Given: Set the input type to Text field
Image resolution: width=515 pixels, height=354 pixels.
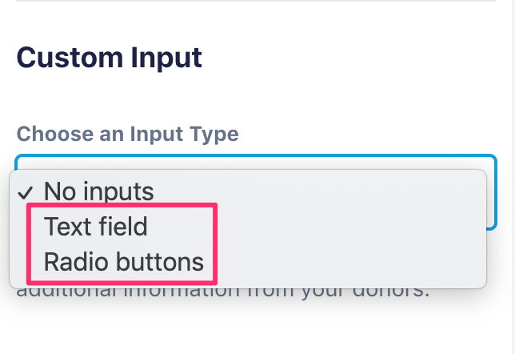Looking at the screenshot, I should pos(96,227).
